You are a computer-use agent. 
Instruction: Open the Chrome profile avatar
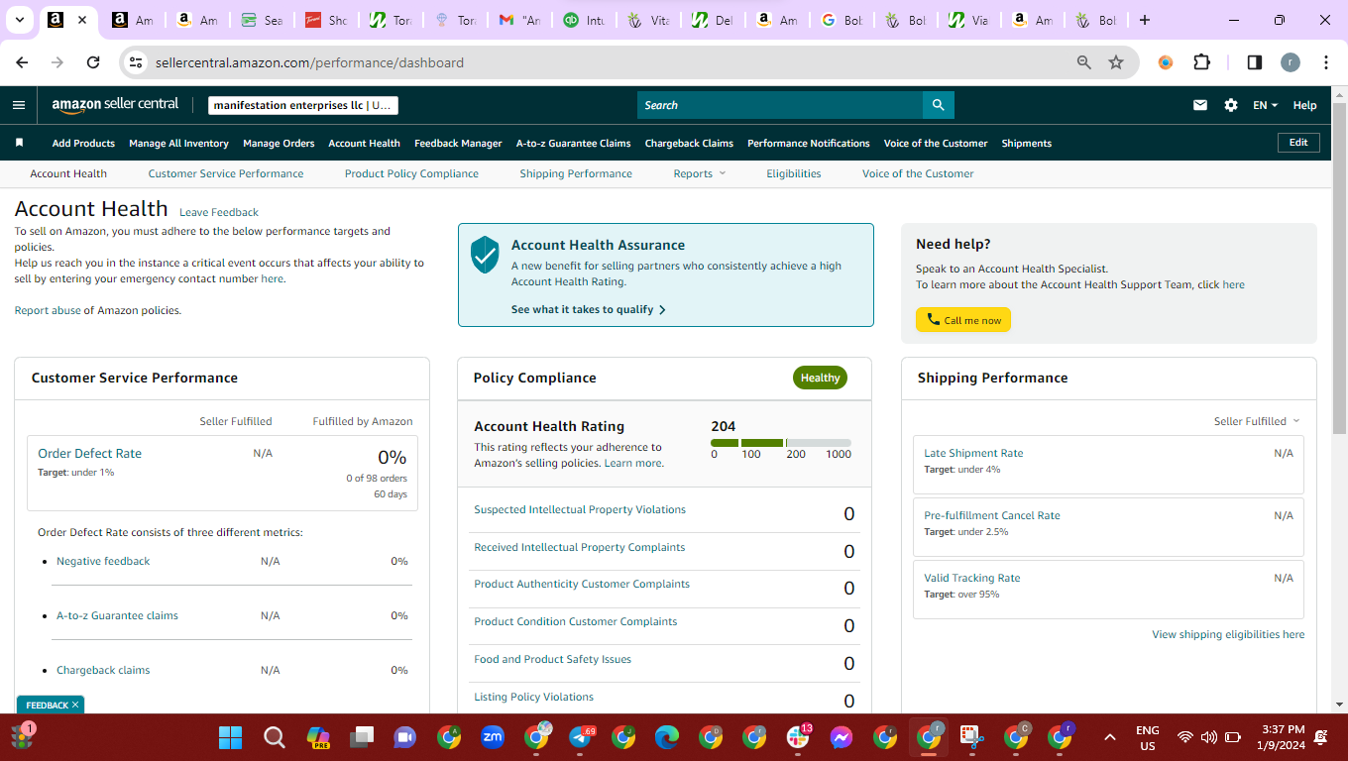click(x=1290, y=62)
